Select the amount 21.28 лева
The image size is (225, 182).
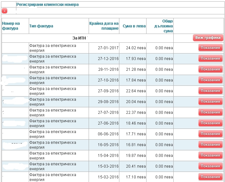click(x=136, y=69)
